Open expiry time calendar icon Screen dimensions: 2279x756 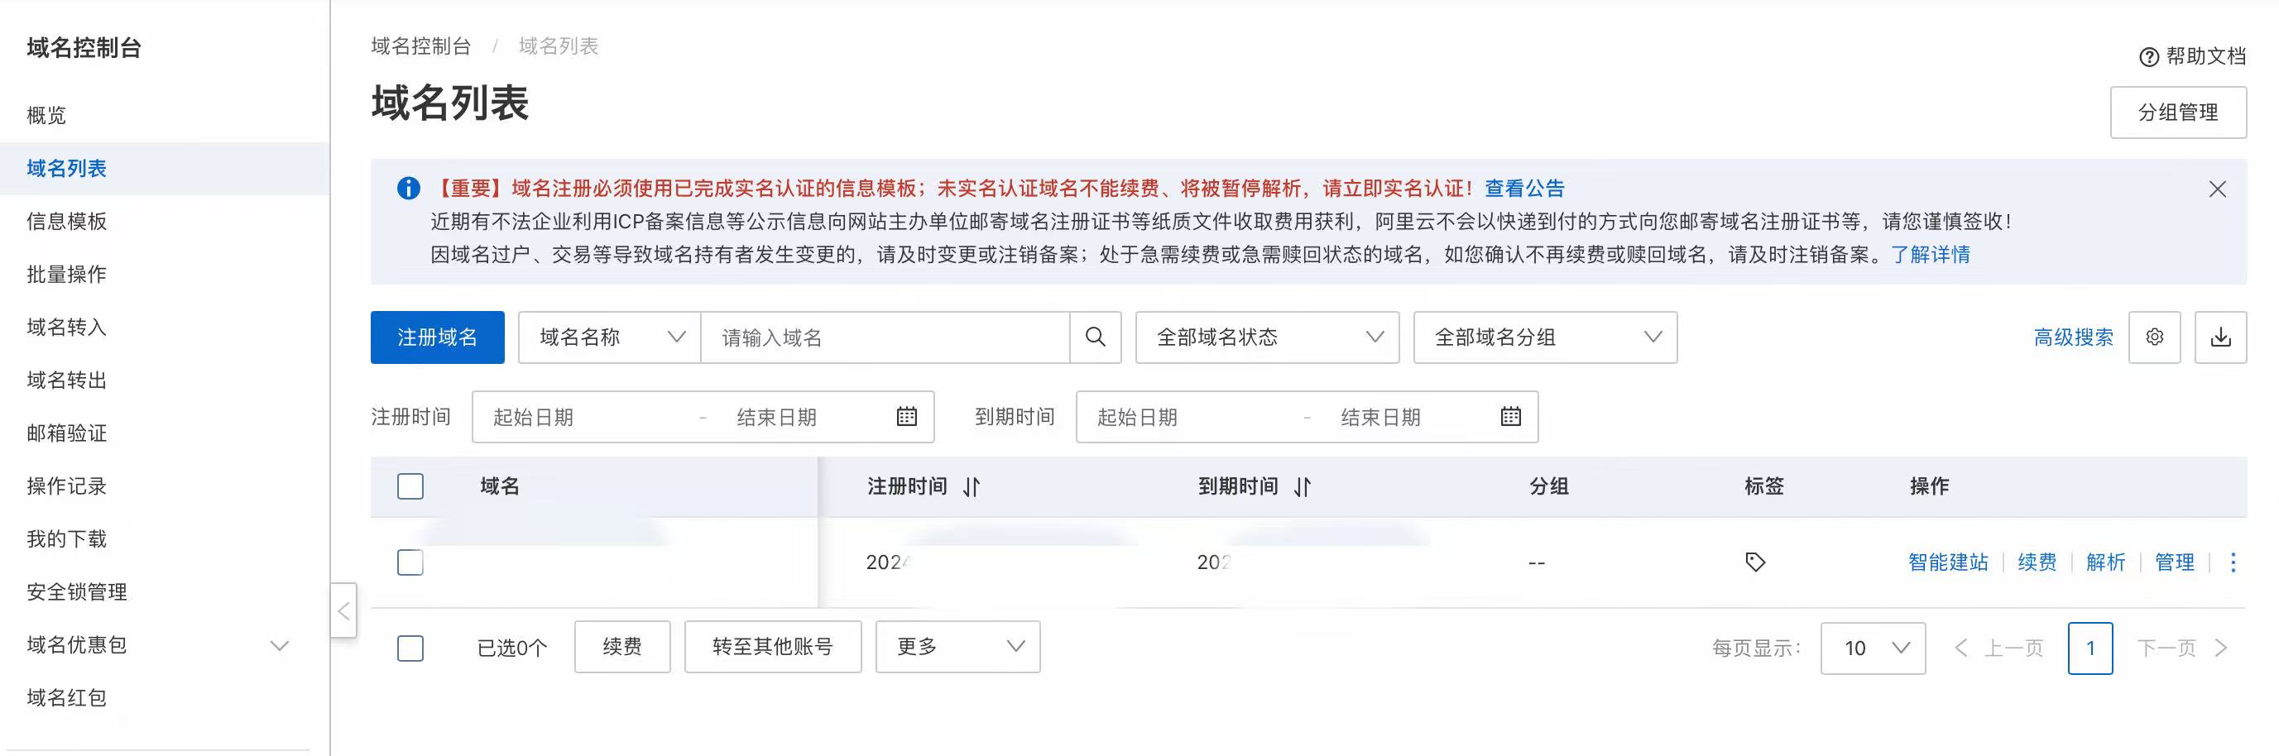pyautogui.click(x=1511, y=417)
